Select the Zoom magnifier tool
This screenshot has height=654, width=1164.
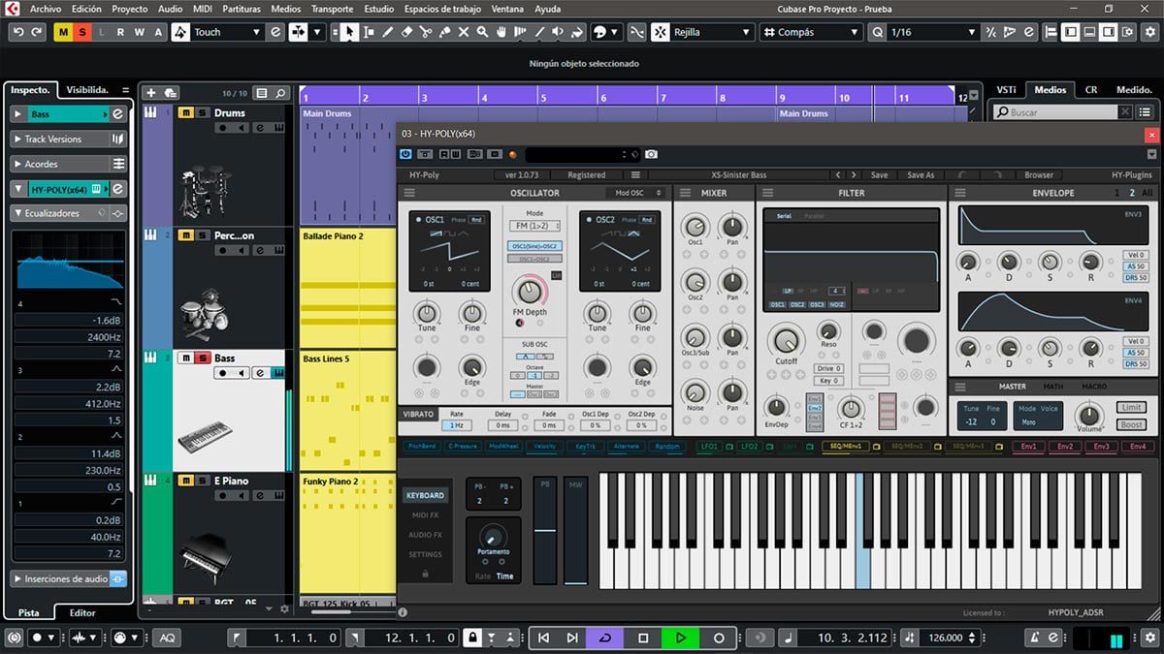pyautogui.click(x=482, y=32)
